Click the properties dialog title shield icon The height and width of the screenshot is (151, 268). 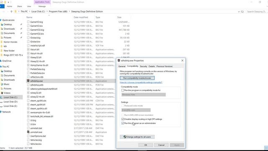[119, 60]
